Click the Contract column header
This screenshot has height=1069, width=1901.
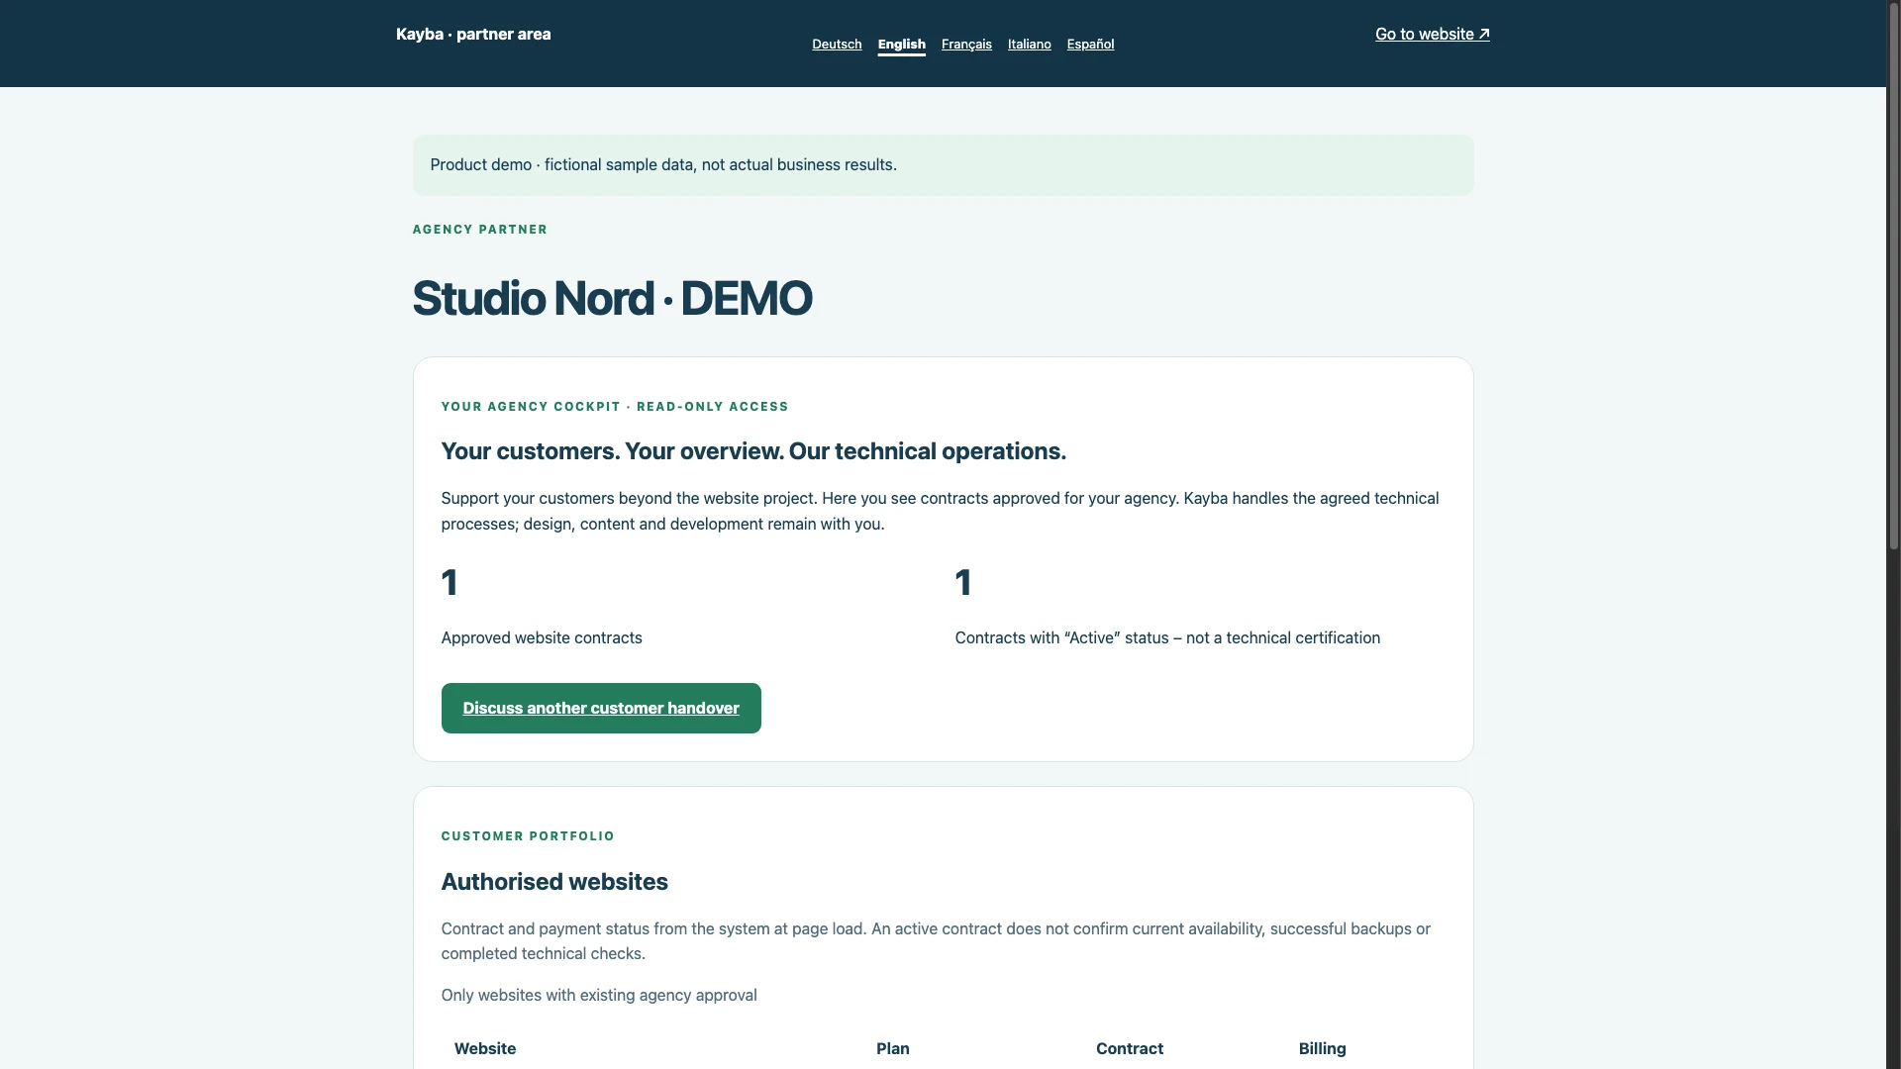[1130, 1048]
